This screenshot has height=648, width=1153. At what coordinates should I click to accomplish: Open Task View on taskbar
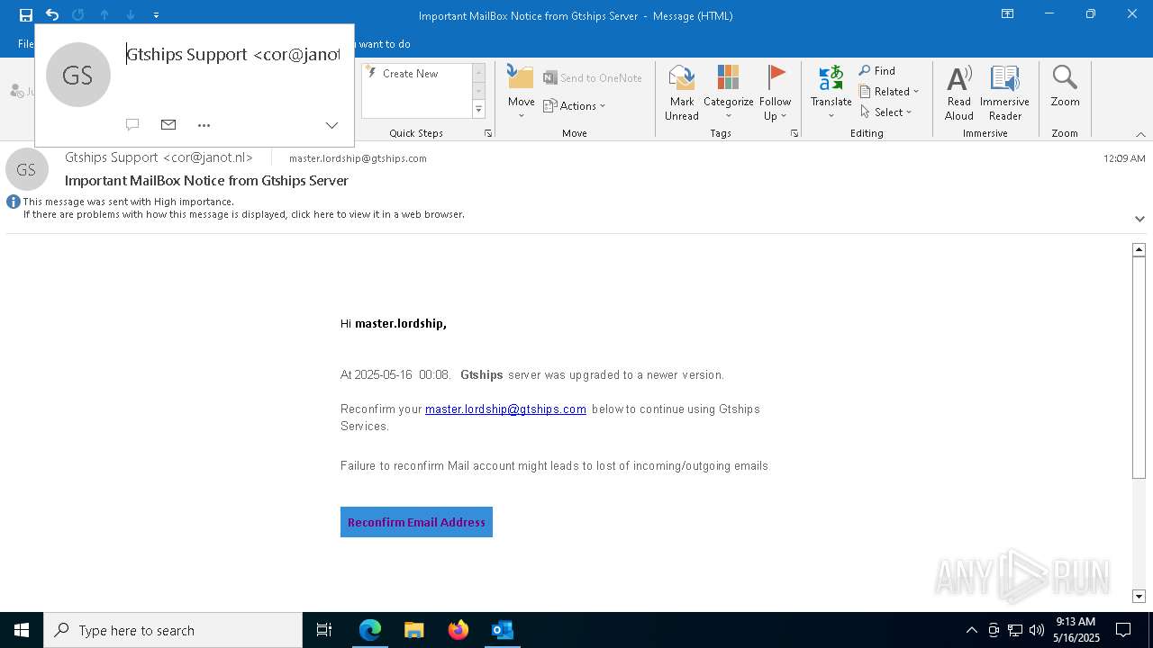(324, 630)
